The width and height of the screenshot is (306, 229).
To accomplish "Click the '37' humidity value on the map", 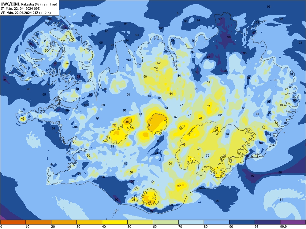I will pyautogui.click(x=179, y=186).
